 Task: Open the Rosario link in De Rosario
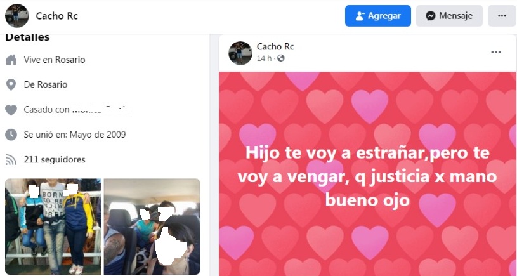52,85
